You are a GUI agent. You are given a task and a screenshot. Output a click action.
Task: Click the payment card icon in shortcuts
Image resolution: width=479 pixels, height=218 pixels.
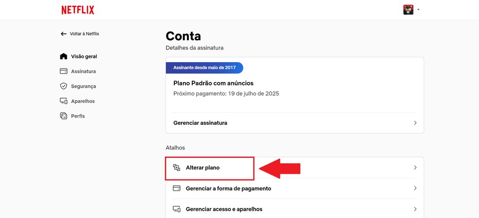[x=177, y=188]
